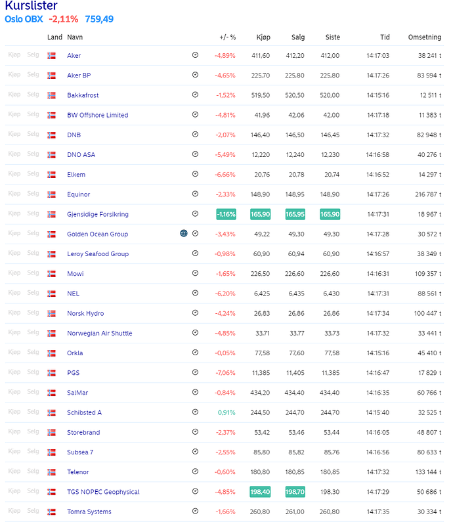Open the Equinor stock page
Viewport: 453px width, 524px height.
(79, 194)
